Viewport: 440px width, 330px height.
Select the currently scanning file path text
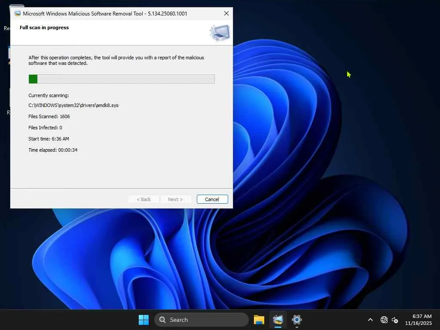73,105
